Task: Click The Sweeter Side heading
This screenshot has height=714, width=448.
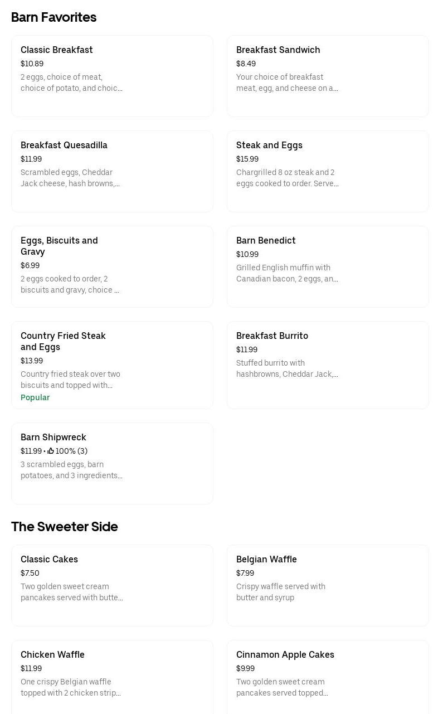Action: click(64, 527)
